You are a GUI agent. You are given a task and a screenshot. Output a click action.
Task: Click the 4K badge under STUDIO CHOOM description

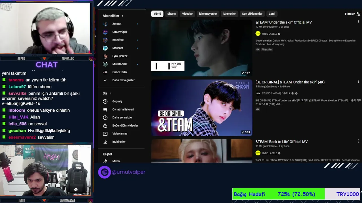click(x=258, y=109)
